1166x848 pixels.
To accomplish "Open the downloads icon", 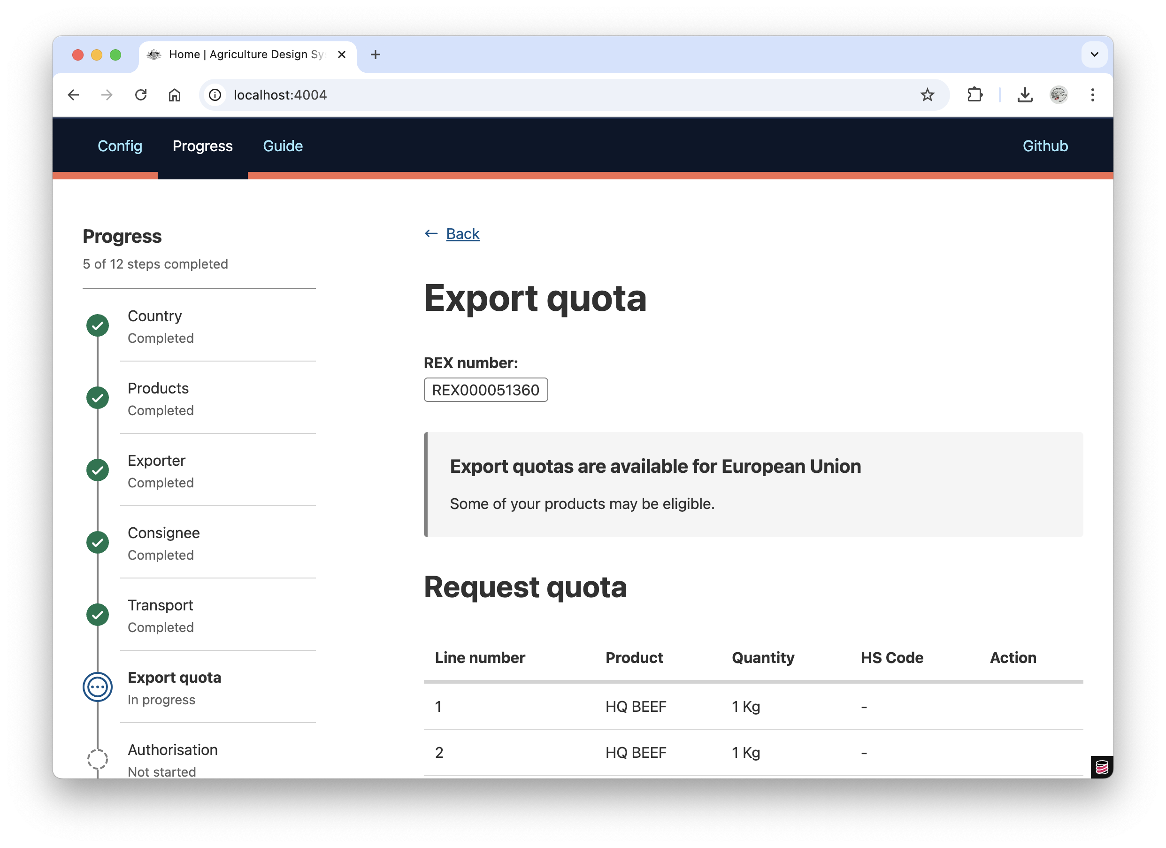I will (1025, 95).
